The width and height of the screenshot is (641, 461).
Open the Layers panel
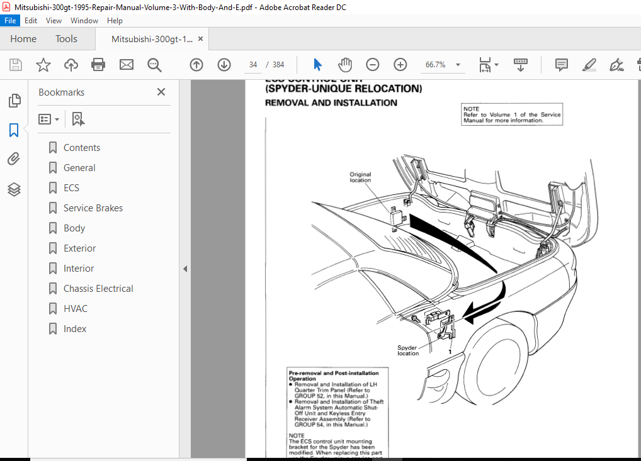pos(14,189)
